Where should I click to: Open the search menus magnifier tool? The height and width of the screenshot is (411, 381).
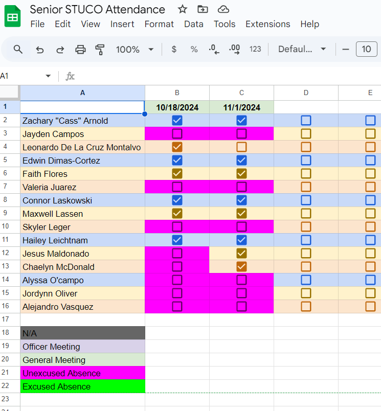click(x=18, y=49)
